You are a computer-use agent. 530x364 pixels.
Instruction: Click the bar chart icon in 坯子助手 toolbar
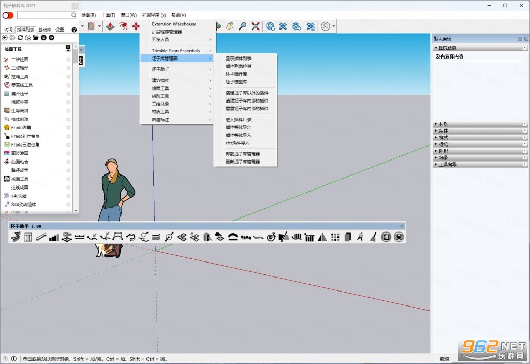coord(54,237)
